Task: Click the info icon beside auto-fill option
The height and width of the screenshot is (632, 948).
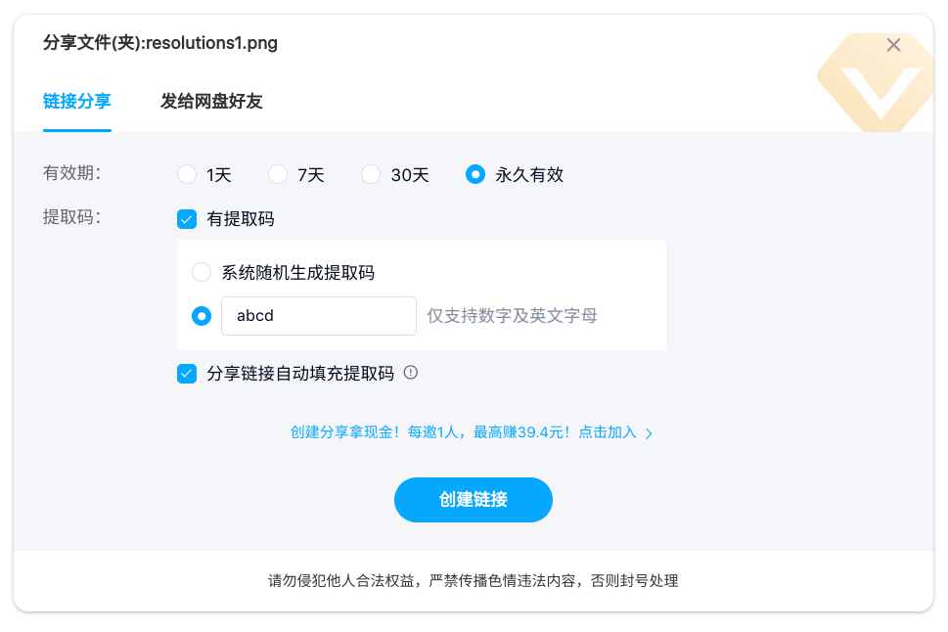Action: [x=411, y=372]
